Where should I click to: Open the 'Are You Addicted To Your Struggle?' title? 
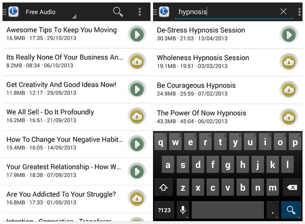pyautogui.click(x=61, y=194)
